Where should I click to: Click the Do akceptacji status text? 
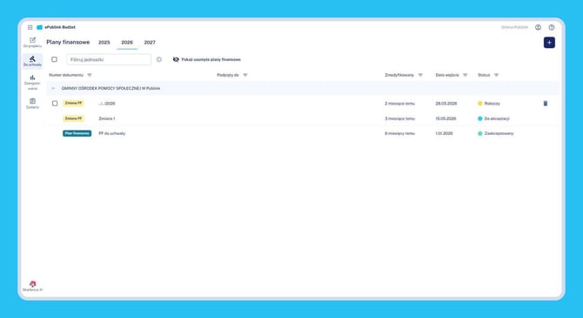pyautogui.click(x=497, y=118)
